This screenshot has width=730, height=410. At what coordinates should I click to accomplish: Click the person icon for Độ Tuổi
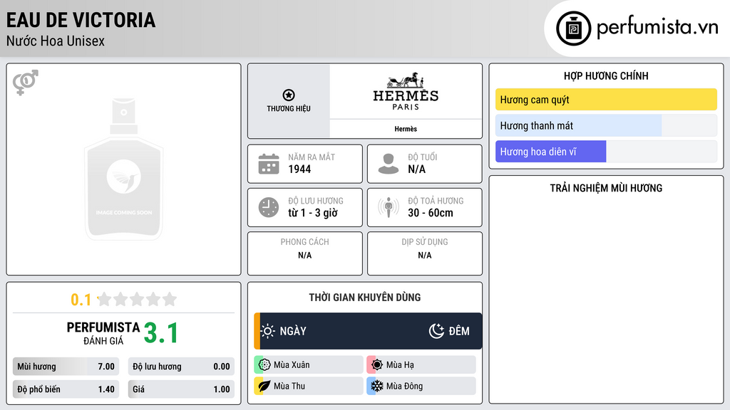[389, 164]
